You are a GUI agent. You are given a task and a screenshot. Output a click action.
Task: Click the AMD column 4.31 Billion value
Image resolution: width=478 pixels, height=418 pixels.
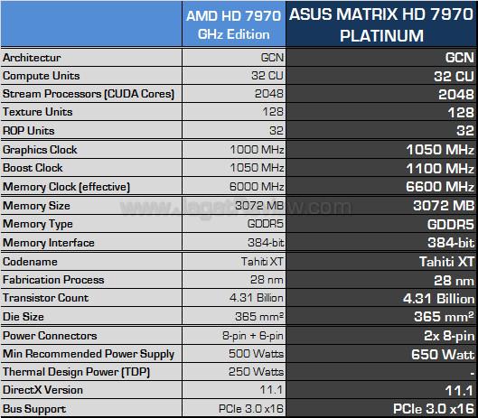coord(257,298)
